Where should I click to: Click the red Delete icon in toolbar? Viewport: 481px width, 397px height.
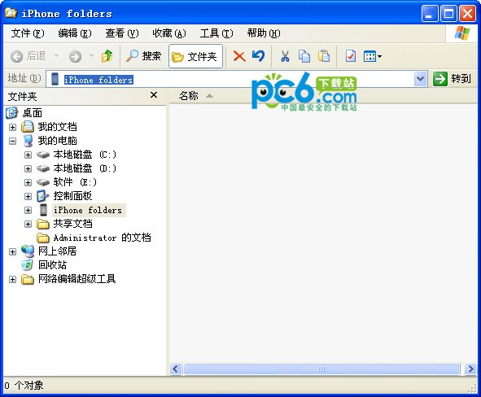[x=239, y=56]
